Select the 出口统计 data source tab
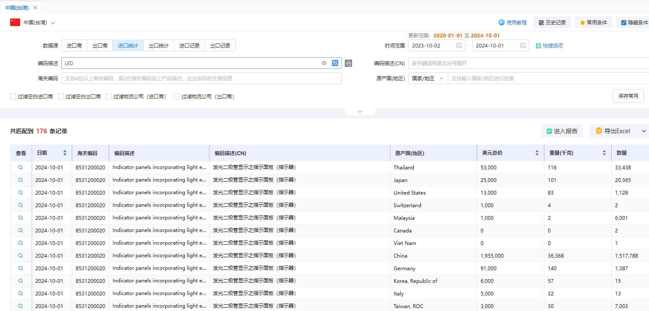Viewport: 649px width, 311px height. click(x=159, y=45)
